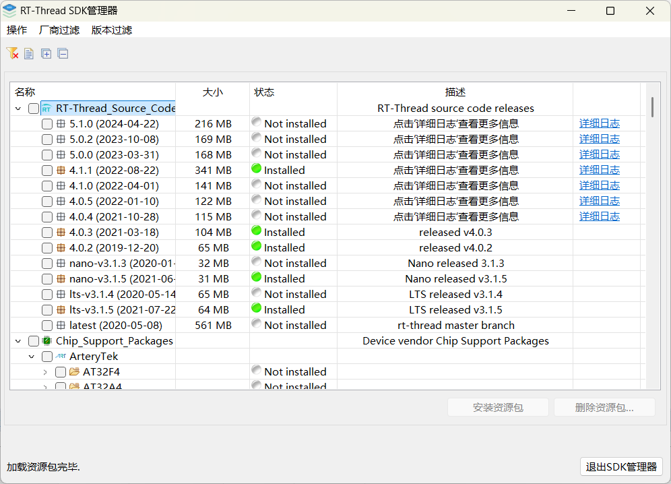The image size is (671, 484).
Task: Collapse the ArteryTek vendor node
Action: point(32,357)
